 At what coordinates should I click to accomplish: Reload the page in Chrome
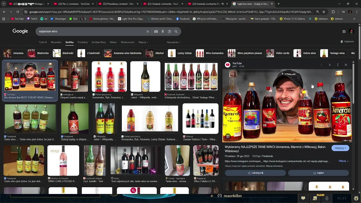click(17, 12)
